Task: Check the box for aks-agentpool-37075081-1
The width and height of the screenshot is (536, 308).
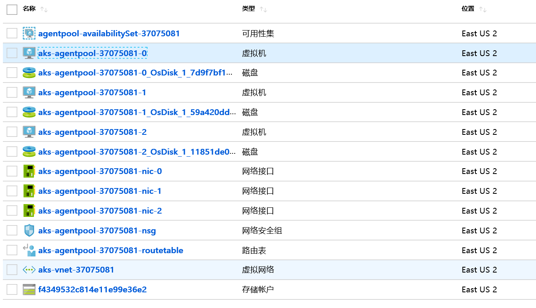Action: pyautogui.click(x=12, y=92)
